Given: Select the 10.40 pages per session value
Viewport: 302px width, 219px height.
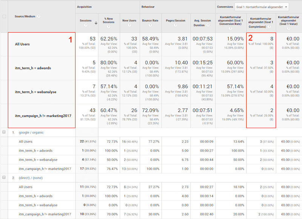Looking at the screenshot, I should 181,63.
